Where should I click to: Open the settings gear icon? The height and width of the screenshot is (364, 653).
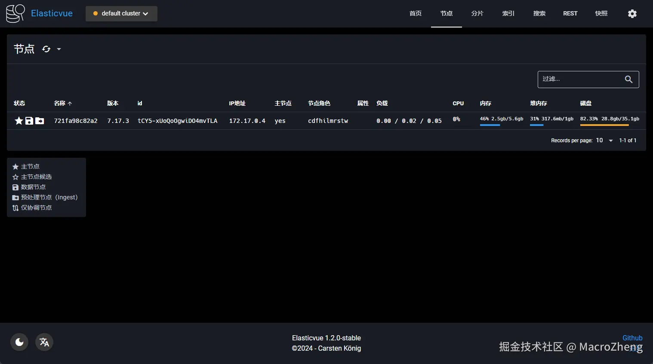[x=632, y=14]
